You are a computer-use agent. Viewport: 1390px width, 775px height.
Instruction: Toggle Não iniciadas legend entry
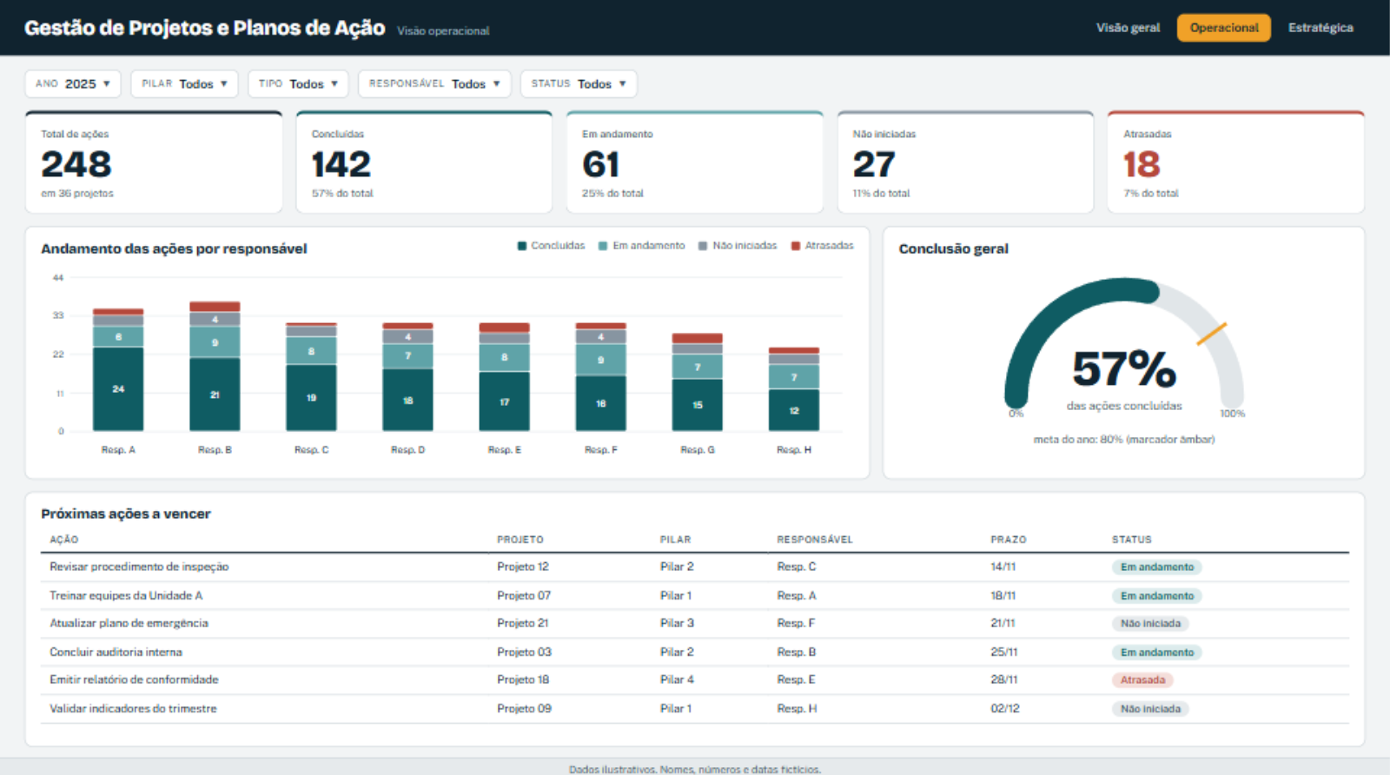738,246
